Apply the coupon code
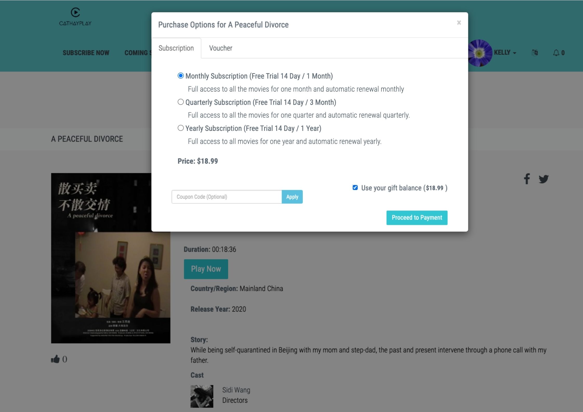Viewport: 583px width, 412px height. coord(292,197)
